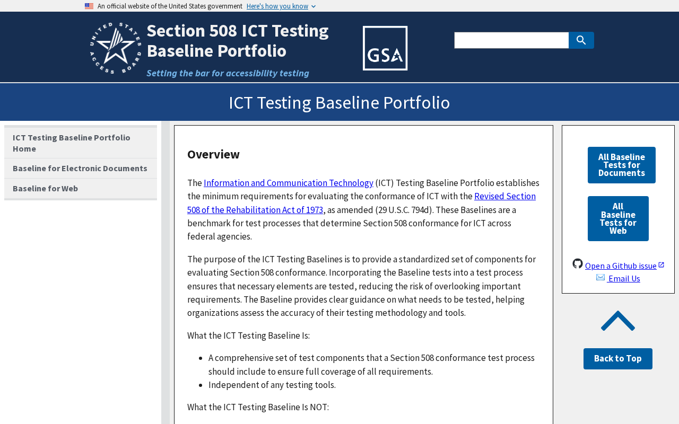Click the GitHub octocat icon
The width and height of the screenshot is (679, 424).
578,263
